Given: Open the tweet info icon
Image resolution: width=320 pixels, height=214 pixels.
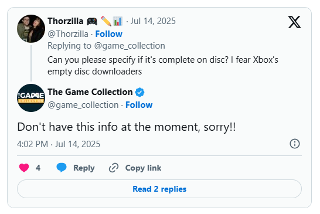Looking at the screenshot, I should pyautogui.click(x=295, y=144).
